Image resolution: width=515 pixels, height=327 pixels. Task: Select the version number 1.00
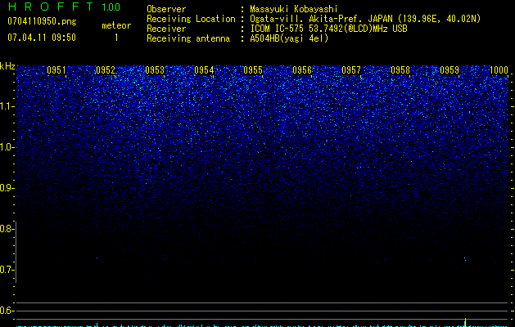coord(111,7)
